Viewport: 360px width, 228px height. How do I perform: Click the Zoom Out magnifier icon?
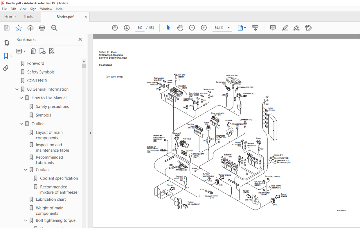coord(192,28)
